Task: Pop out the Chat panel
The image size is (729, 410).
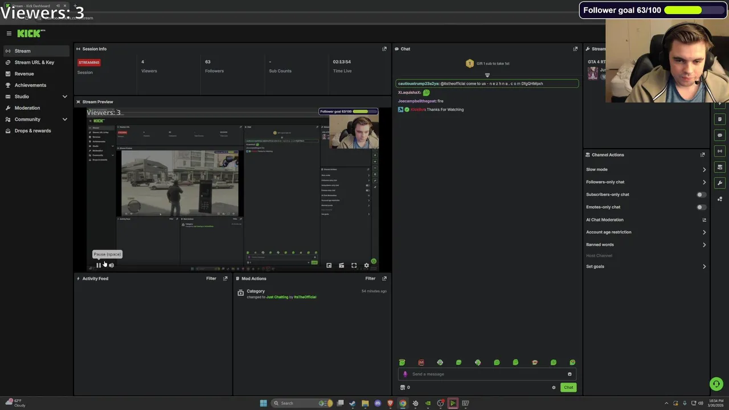Action: point(575,49)
